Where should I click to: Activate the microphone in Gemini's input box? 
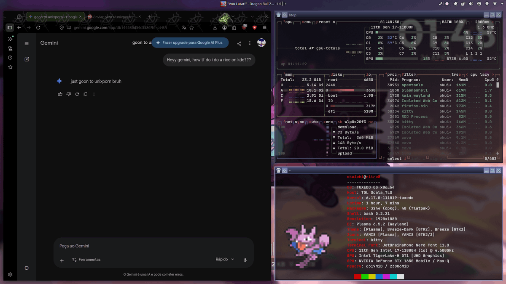245,260
